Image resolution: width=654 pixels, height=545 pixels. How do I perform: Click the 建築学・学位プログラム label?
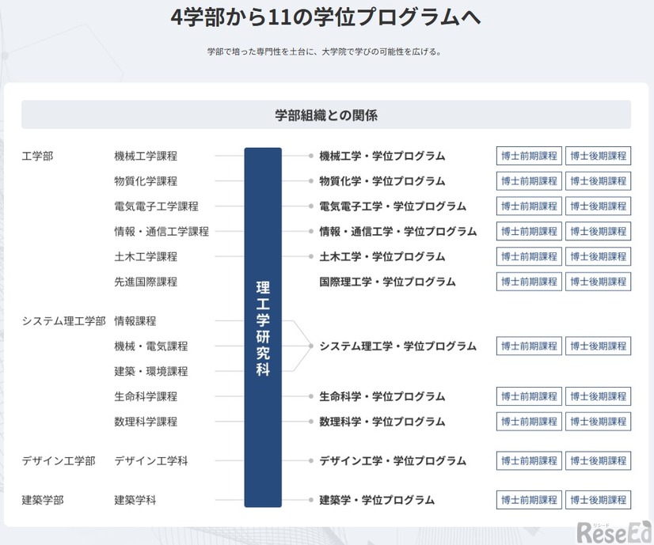pos(377,500)
